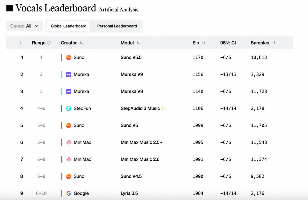Click the samples count 9,582
This screenshot has height=200, width=308.
tap(257, 176)
